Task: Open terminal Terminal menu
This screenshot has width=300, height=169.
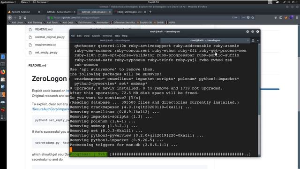Action: (107, 36)
